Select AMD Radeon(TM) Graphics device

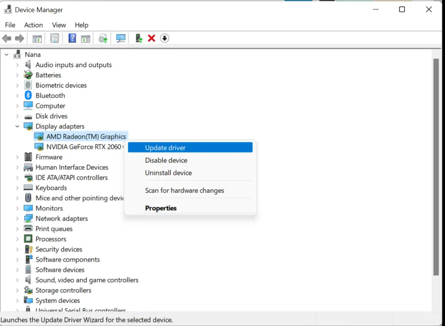[86, 136]
